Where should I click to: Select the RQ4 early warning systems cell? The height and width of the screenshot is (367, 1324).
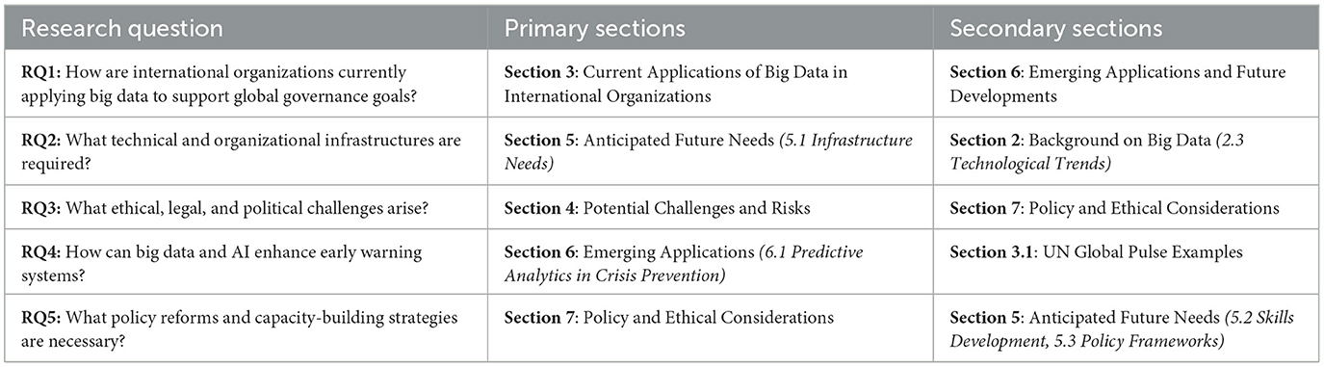[246, 264]
